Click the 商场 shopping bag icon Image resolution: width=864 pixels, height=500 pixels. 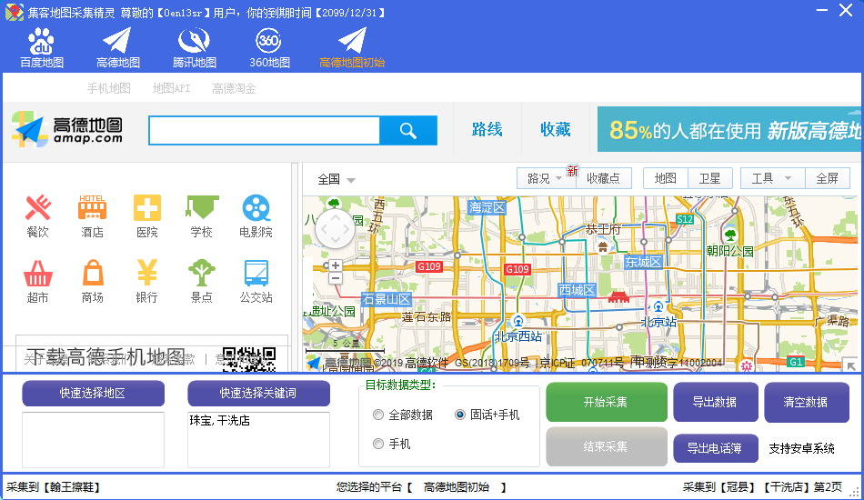click(93, 273)
